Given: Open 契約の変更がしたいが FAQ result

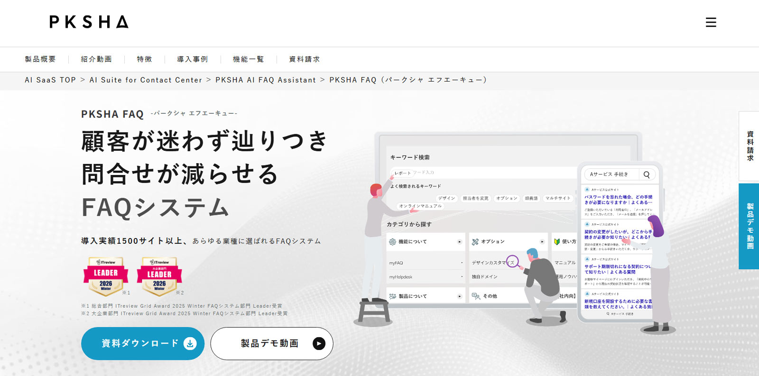Looking at the screenshot, I should click(618, 235).
